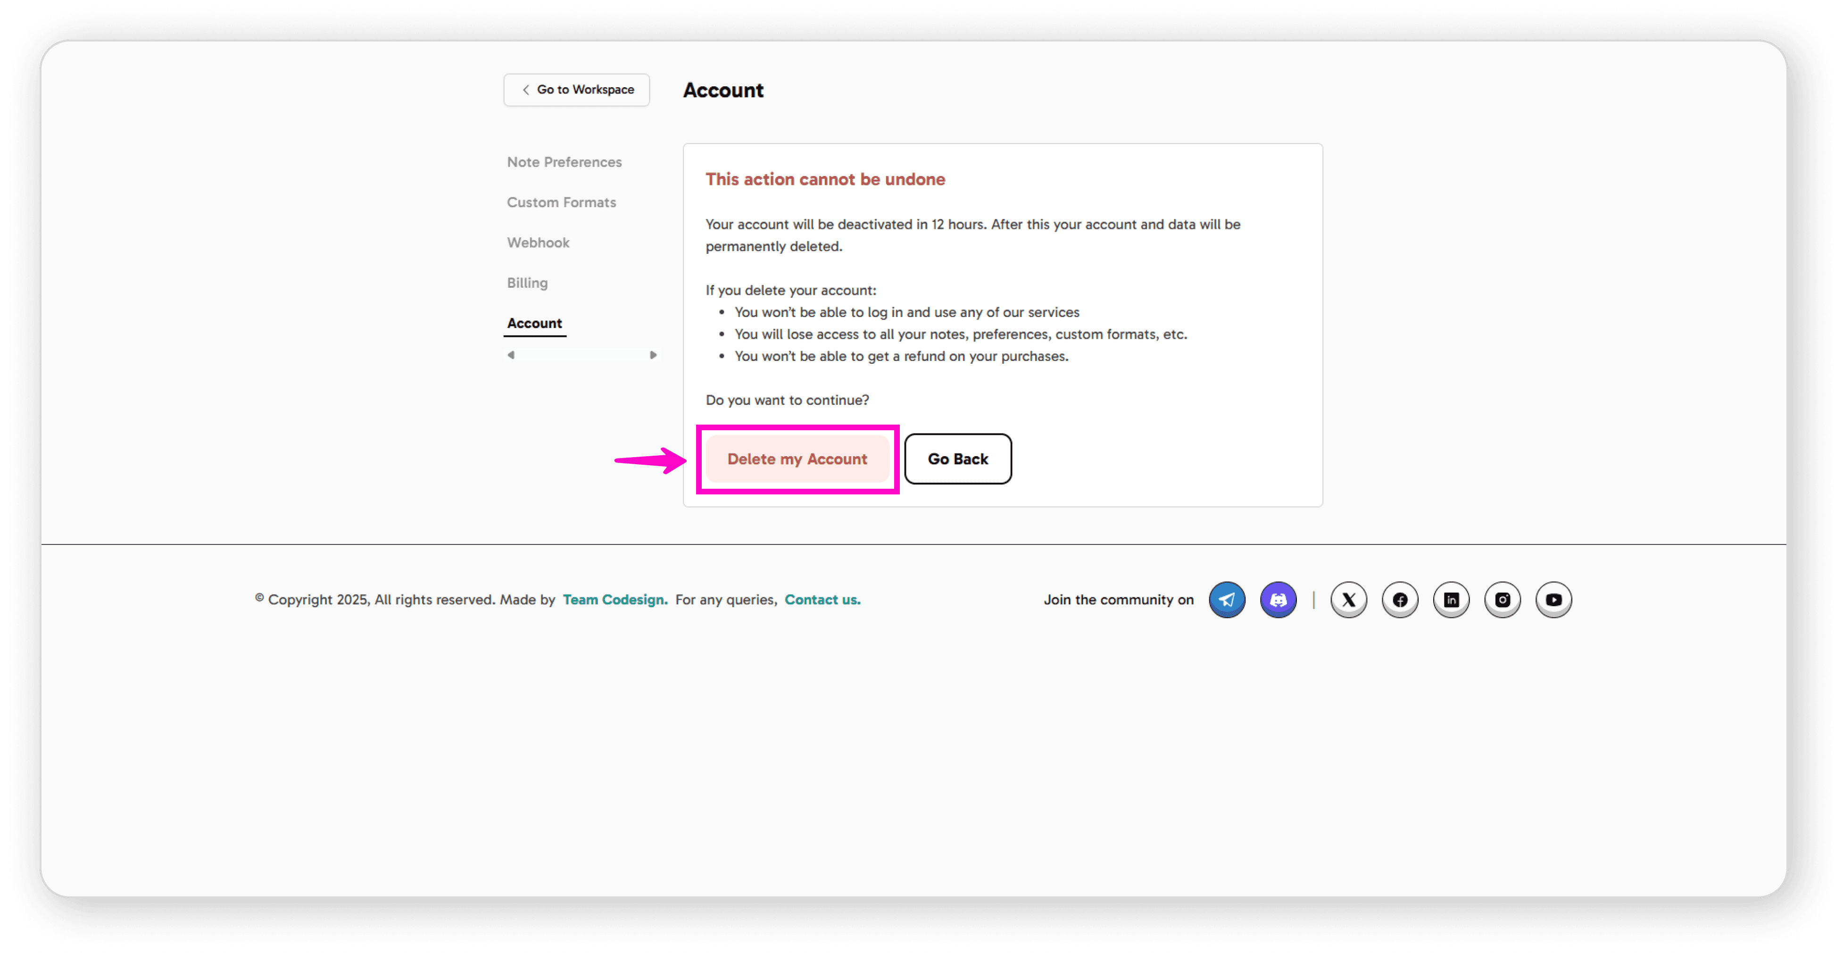Open the Telegram community icon
Screen dimensions: 1843x953
tap(1226, 600)
